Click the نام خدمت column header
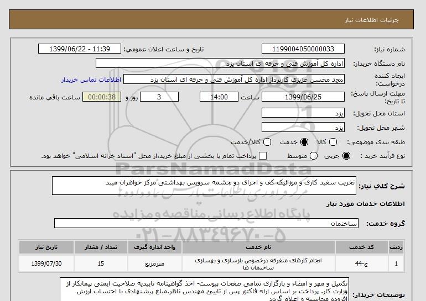 [x=258, y=247]
